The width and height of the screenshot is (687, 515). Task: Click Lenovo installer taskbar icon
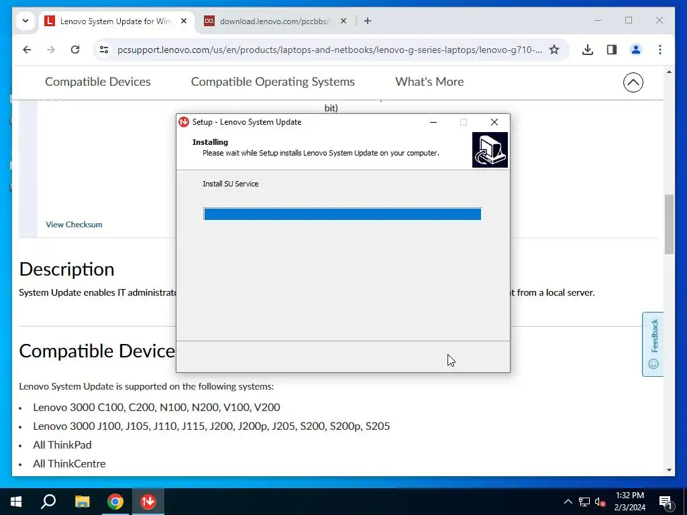point(148,502)
